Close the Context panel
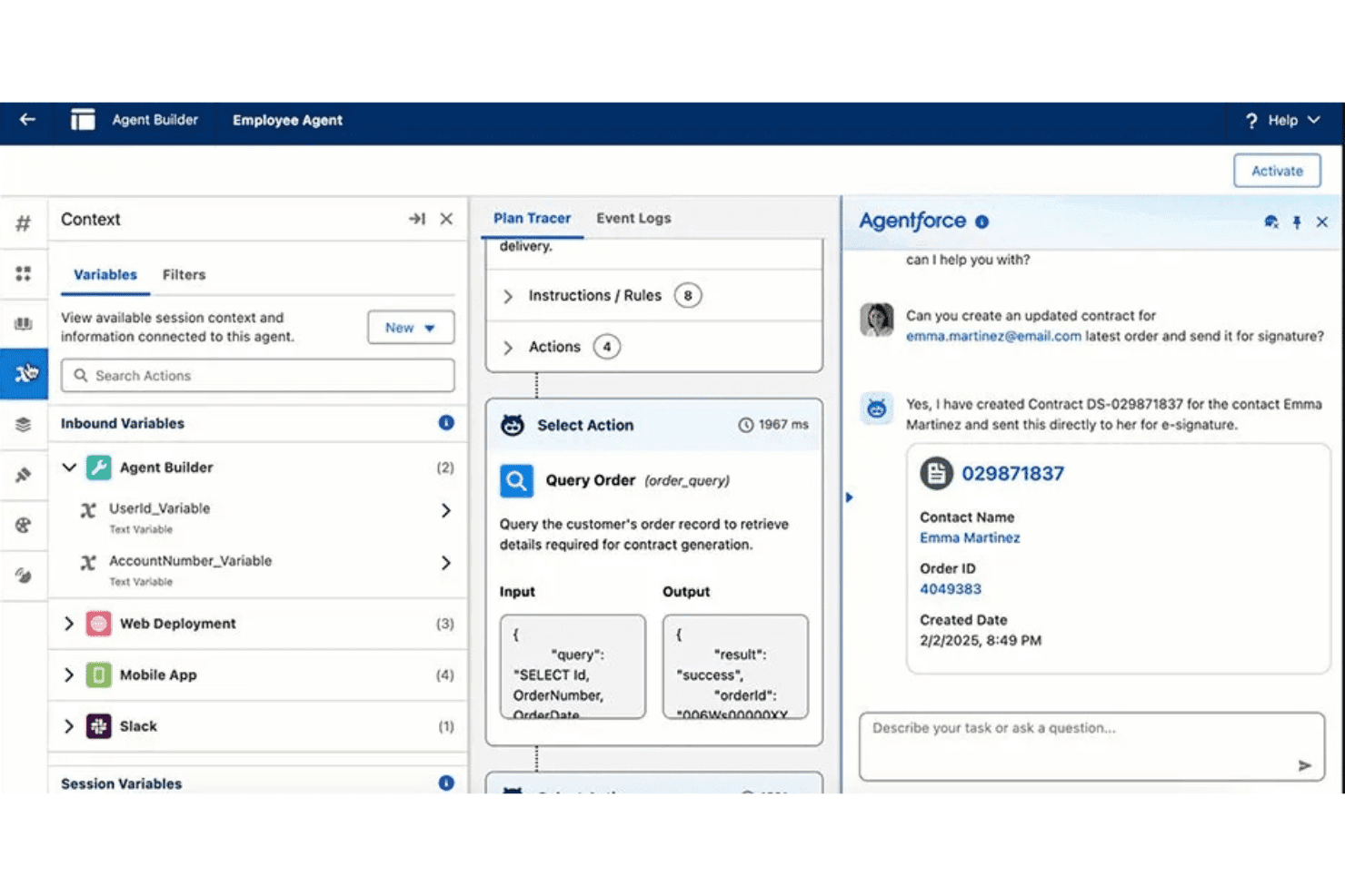 446,219
